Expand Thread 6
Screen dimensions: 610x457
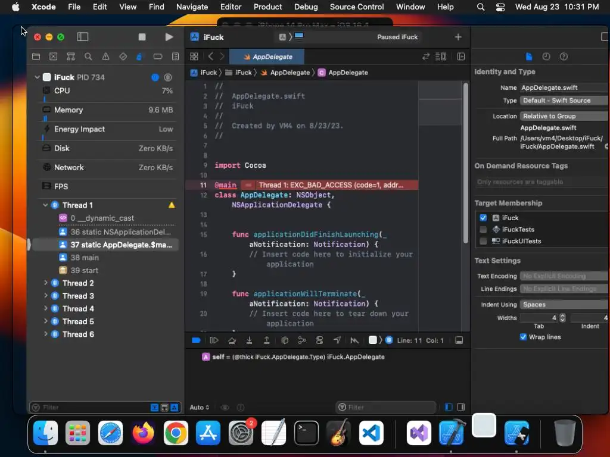45,334
